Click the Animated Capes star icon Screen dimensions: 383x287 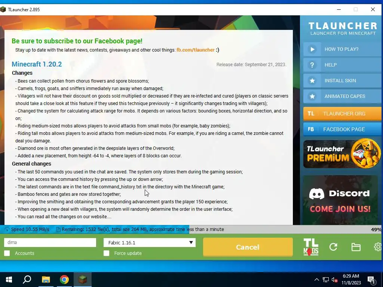tap(312, 96)
